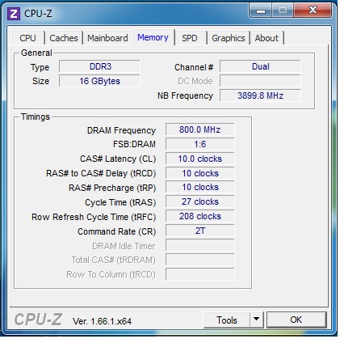Click the Tools button
Screen dimensions: 340x339
(227, 320)
